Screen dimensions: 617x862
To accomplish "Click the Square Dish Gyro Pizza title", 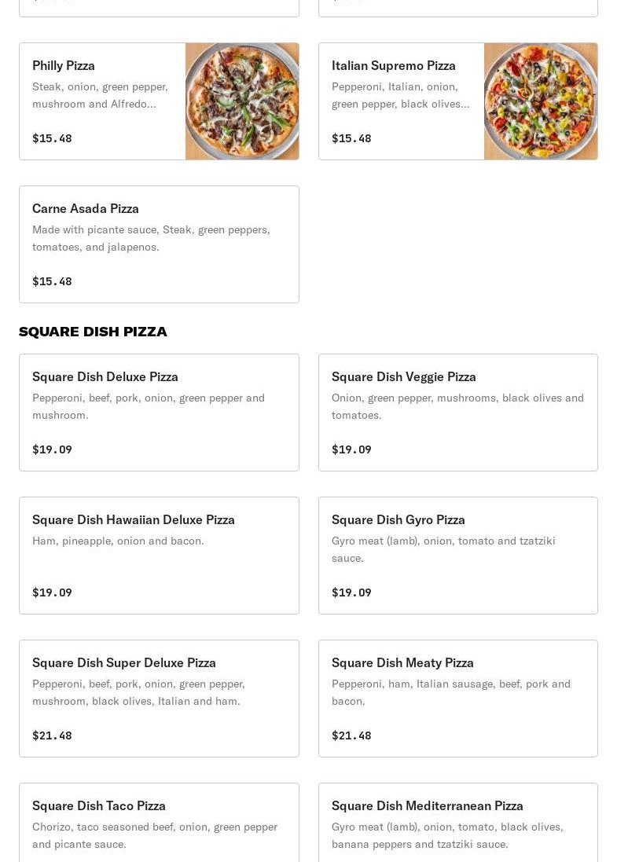I will coord(398,519).
